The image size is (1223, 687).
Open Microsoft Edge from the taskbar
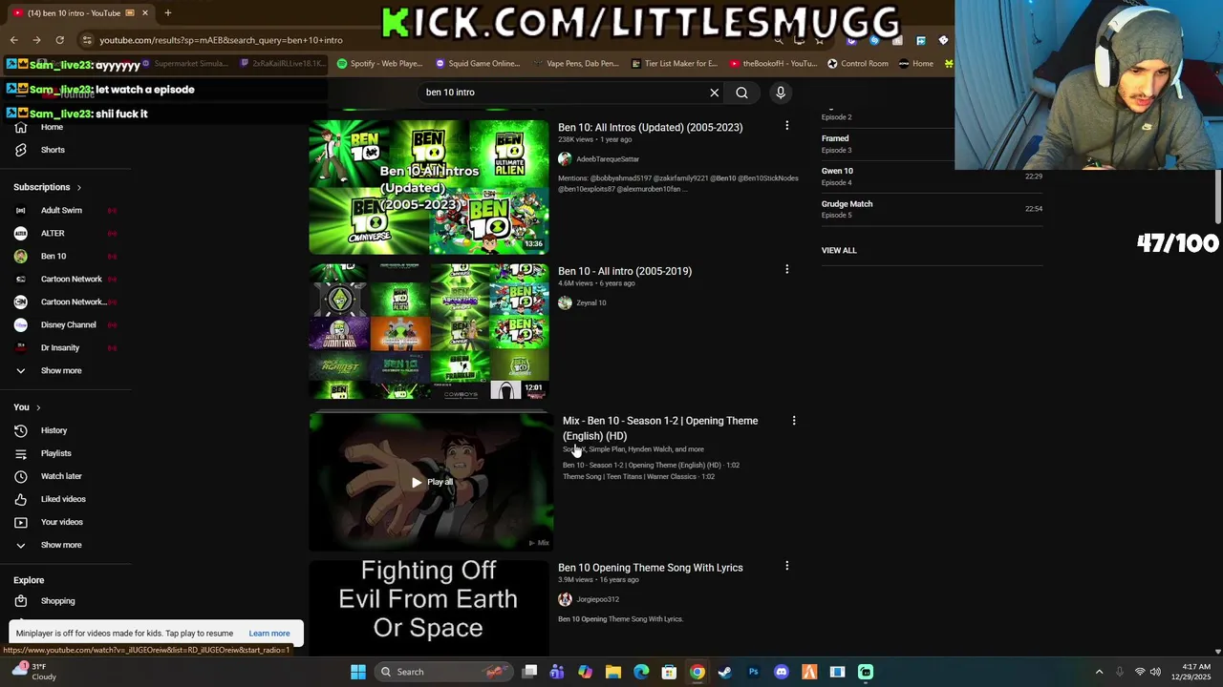[641, 672]
